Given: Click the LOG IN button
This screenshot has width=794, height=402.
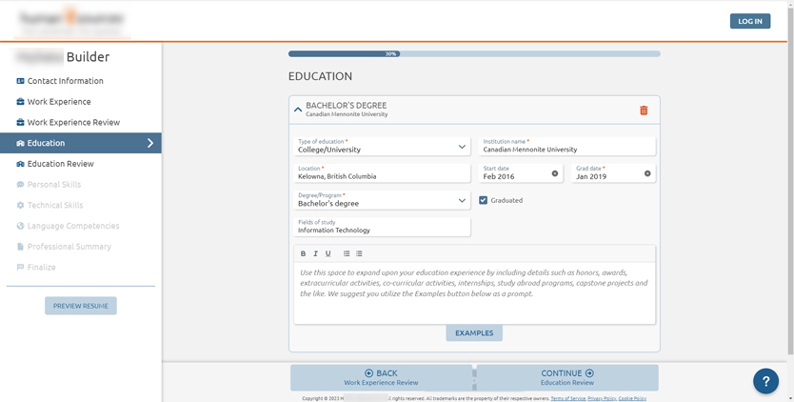Looking at the screenshot, I should (x=749, y=21).
